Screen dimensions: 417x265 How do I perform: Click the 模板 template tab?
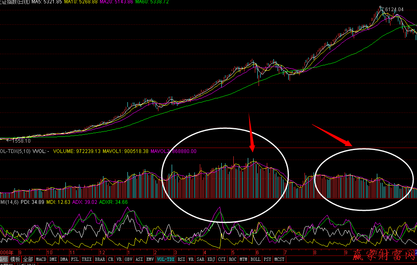[x=15, y=260]
